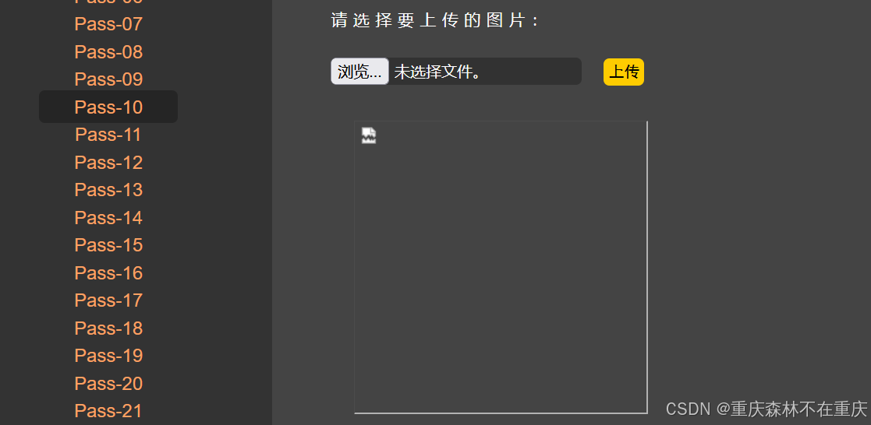
Task: Click the yellow 上传 upload button
Action: pos(624,72)
